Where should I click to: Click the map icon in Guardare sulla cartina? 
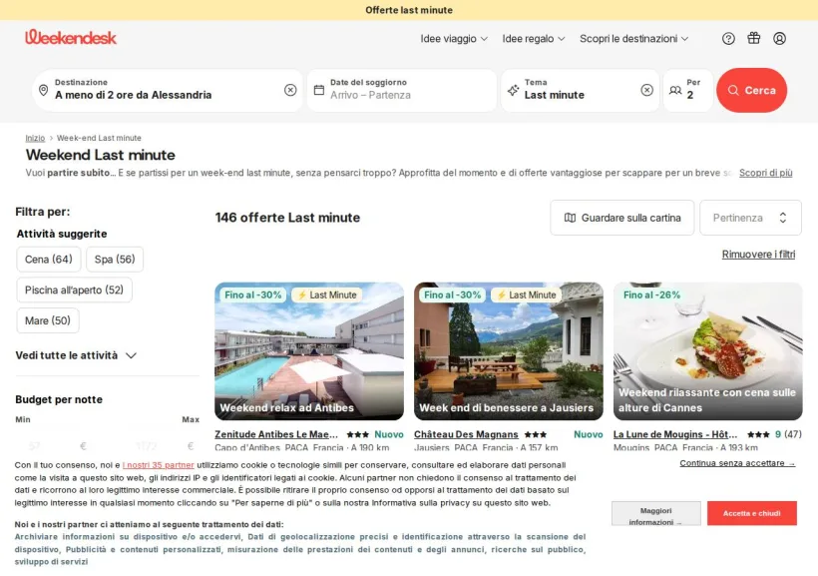coord(571,218)
